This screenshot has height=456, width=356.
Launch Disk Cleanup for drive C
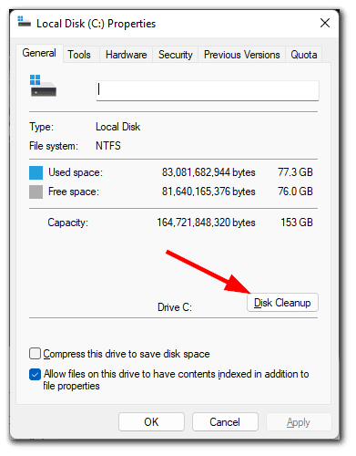pyautogui.click(x=282, y=303)
